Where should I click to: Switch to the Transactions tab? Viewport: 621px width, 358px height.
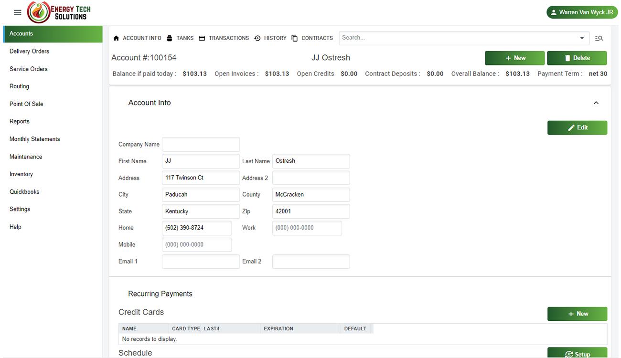click(x=224, y=38)
